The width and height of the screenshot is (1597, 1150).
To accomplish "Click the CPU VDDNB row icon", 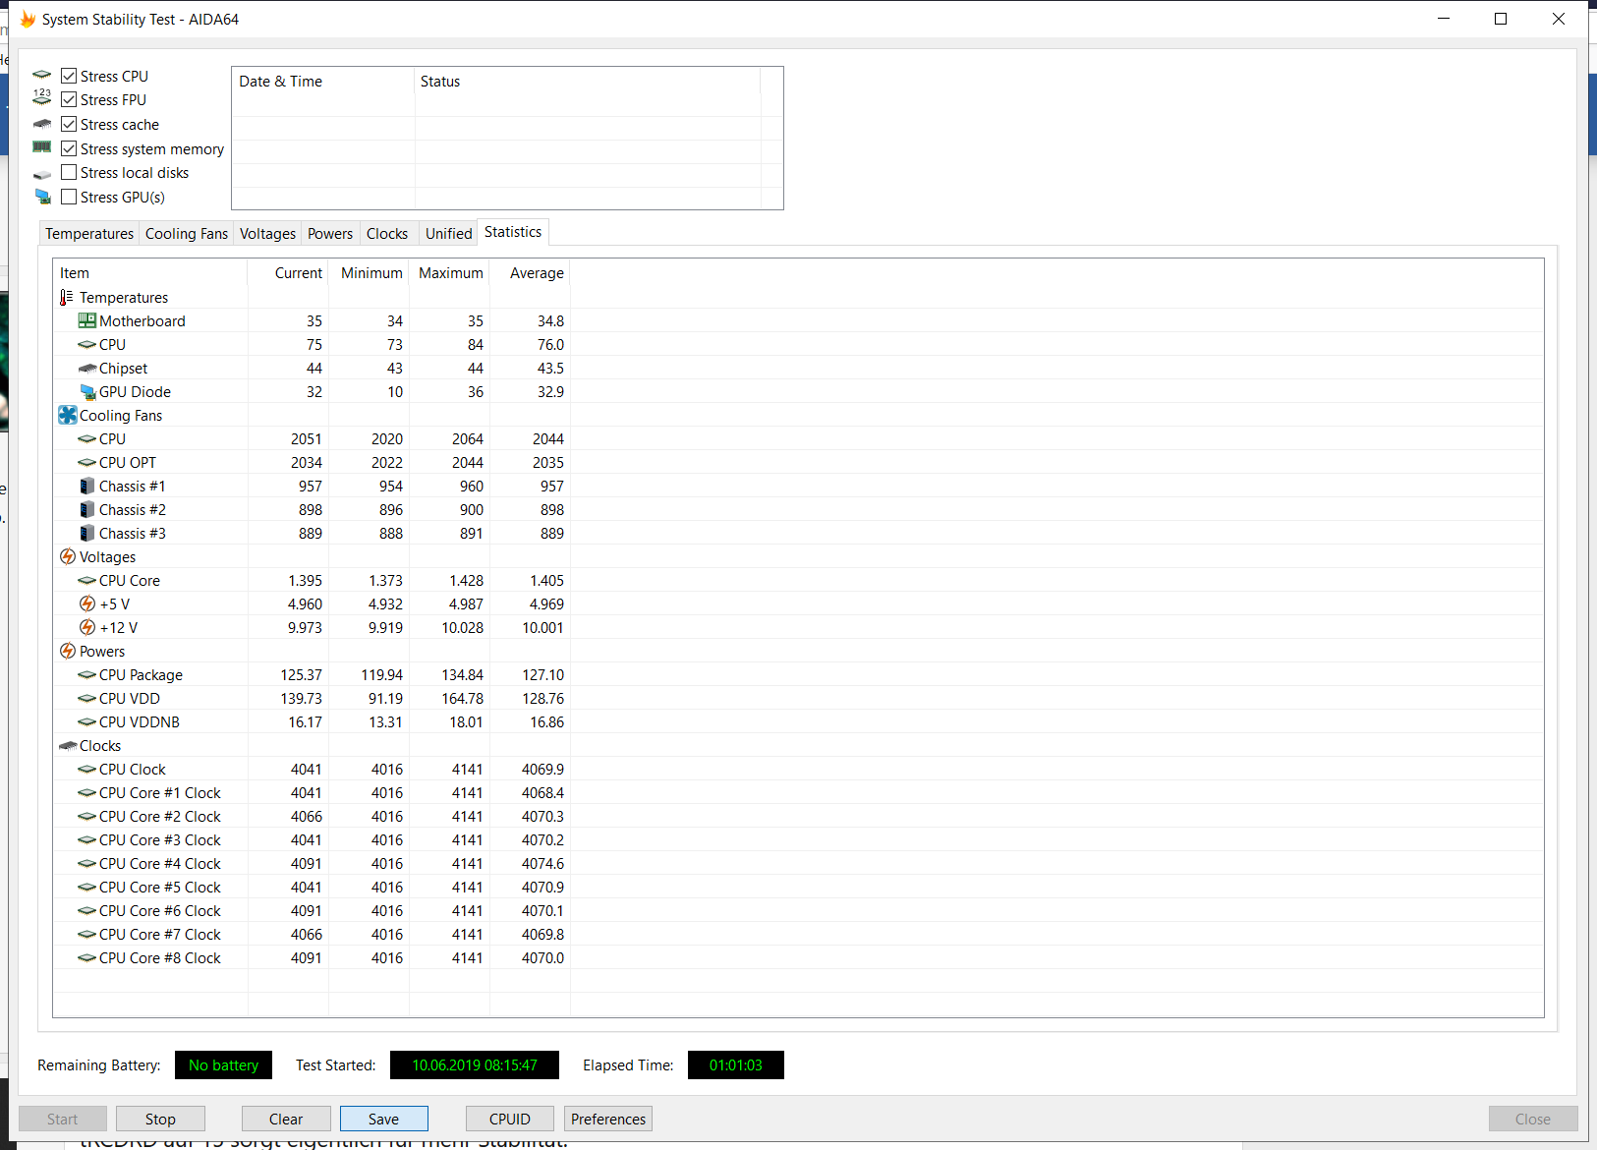I will 86,721.
